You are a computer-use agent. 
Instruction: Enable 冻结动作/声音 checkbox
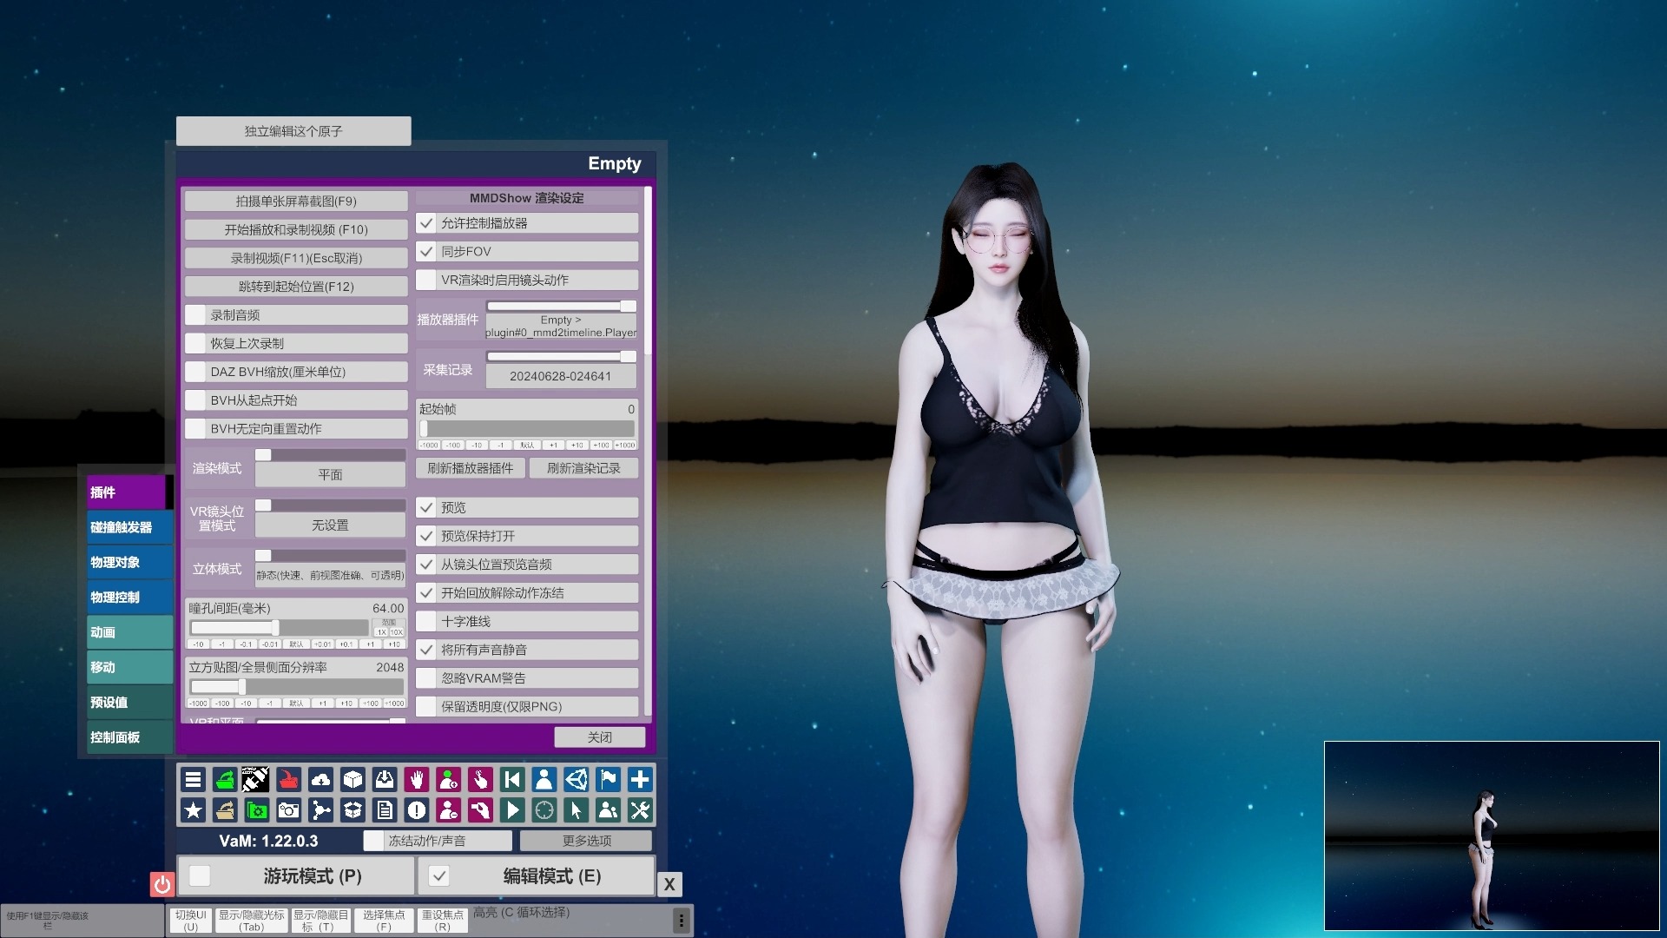[x=374, y=841]
